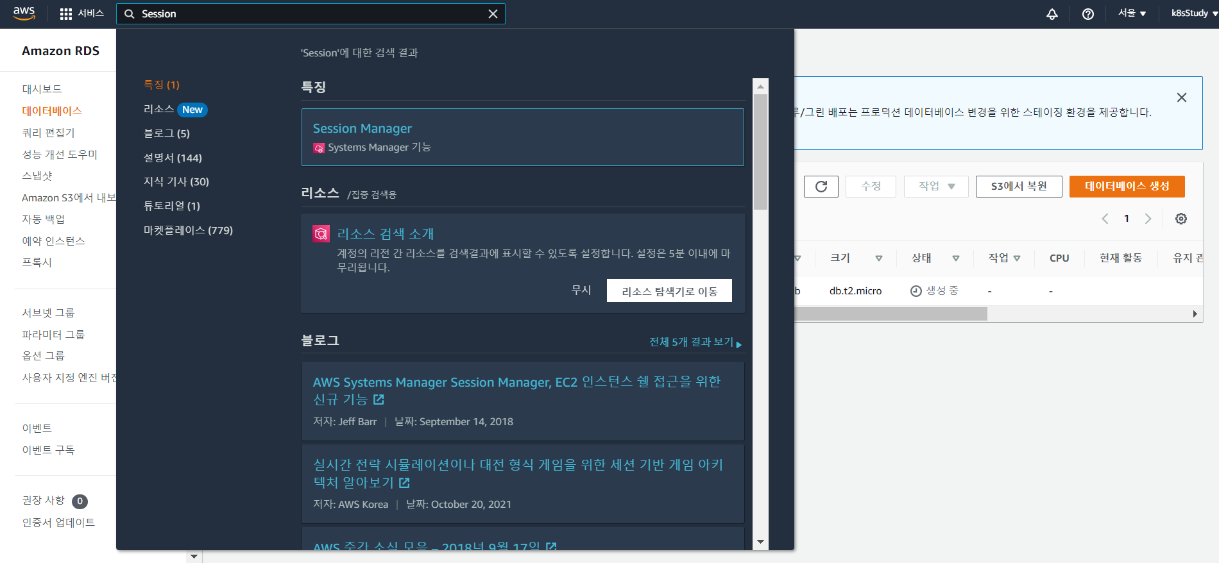Open the notifications bell icon
Viewport: 1219px width, 563px height.
pos(1052,14)
